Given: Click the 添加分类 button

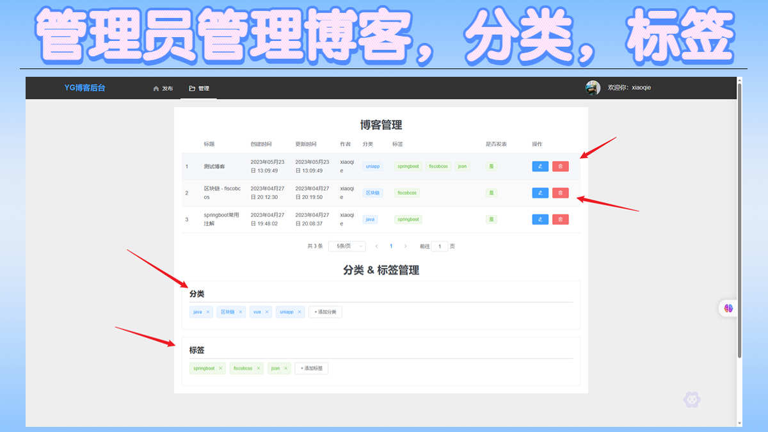Looking at the screenshot, I should [325, 312].
